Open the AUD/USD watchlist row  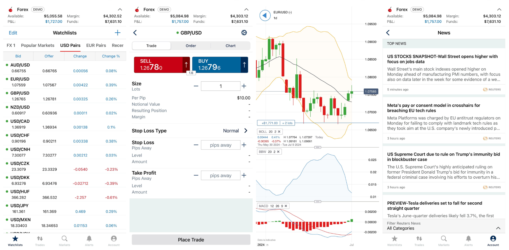tap(65, 68)
